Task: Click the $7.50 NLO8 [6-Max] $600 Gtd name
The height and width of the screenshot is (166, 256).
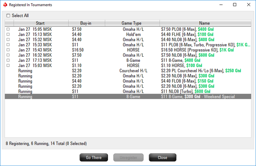Action: [x=188, y=55]
